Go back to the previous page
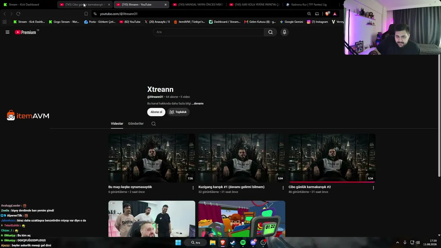Screen dimensions: 441x248 pos(4,14)
